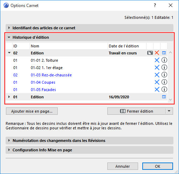Collapse the Edition 02 tree row
Viewport: 179px width, 174px height.
tap(9, 53)
